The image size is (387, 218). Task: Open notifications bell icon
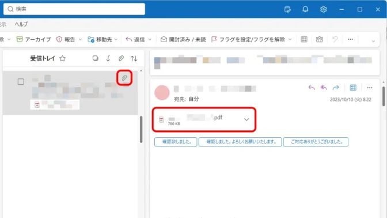[x=305, y=9]
